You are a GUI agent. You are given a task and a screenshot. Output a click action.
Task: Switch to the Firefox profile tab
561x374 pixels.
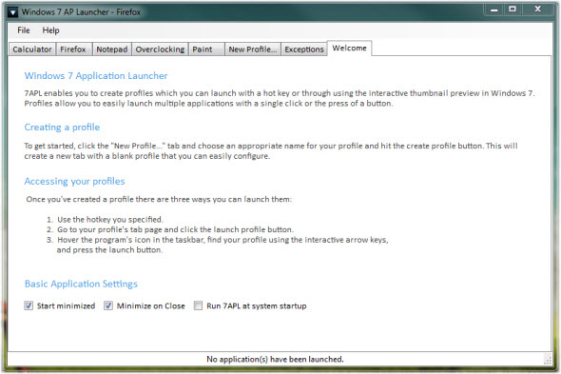[x=74, y=49]
